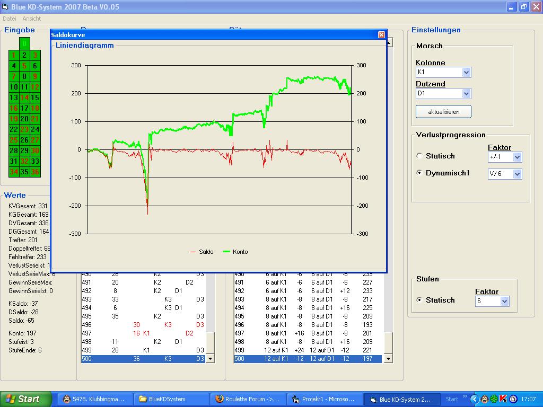Select row 494 '8 auf K1' in bets list

pos(308,308)
